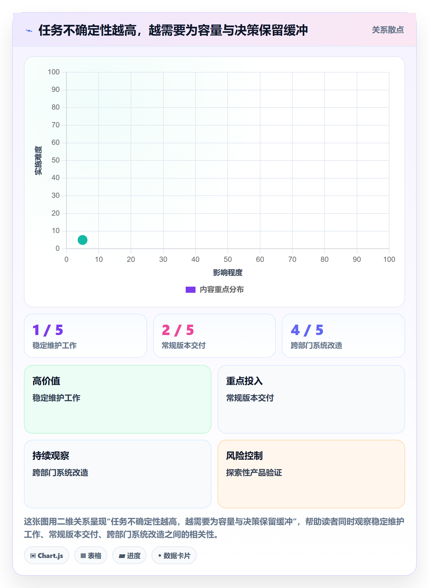Click the diamond icon in 数据卡片 tag
429x588 pixels.
click(x=160, y=555)
